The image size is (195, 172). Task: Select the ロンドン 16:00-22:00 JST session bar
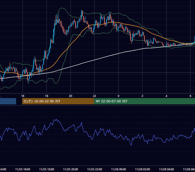click(58, 101)
